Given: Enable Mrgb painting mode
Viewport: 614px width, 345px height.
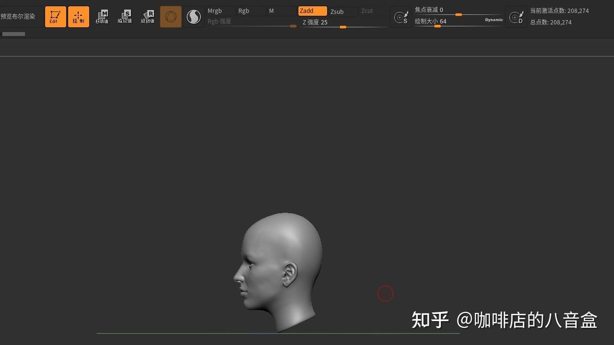Looking at the screenshot, I should click(219, 11).
